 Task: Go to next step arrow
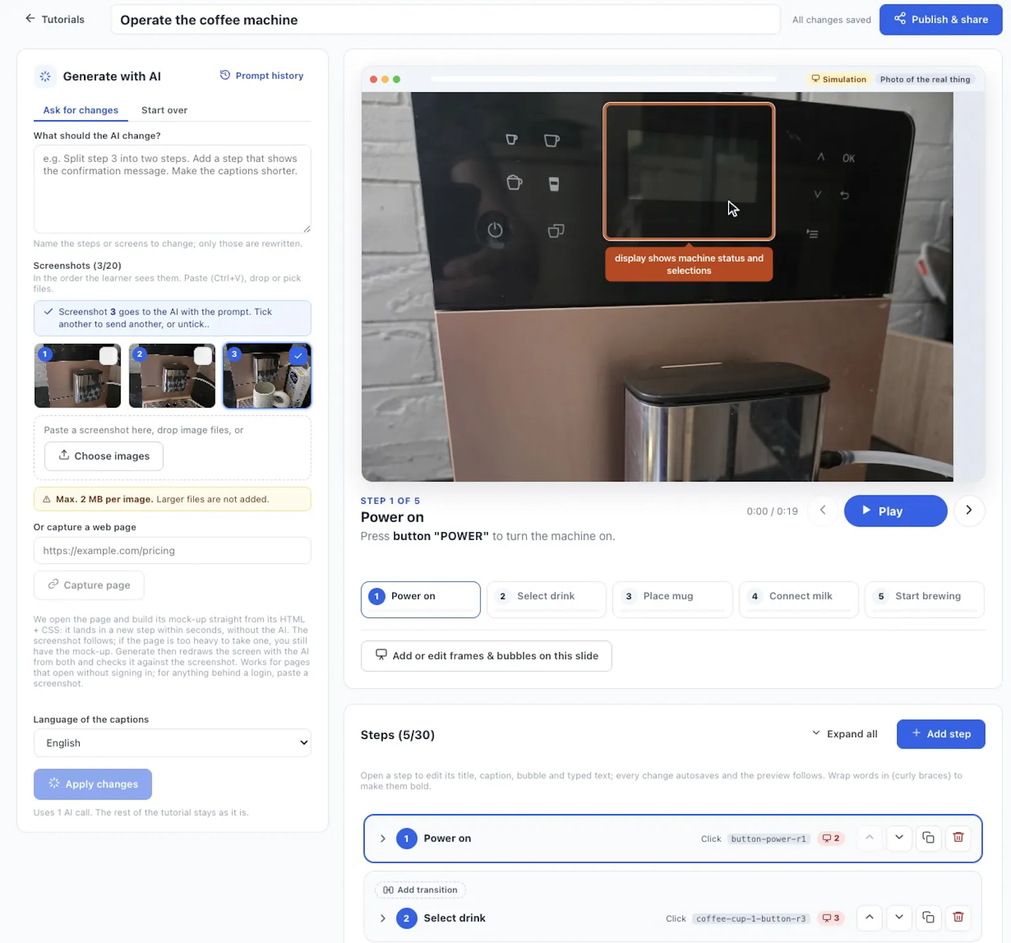point(969,510)
